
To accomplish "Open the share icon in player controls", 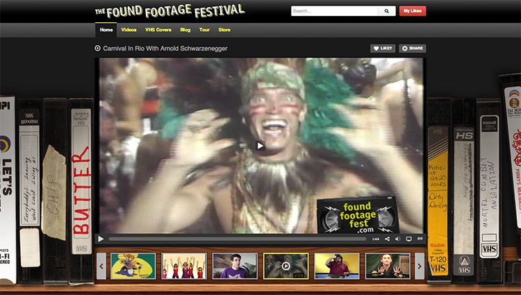I will tap(387, 239).
